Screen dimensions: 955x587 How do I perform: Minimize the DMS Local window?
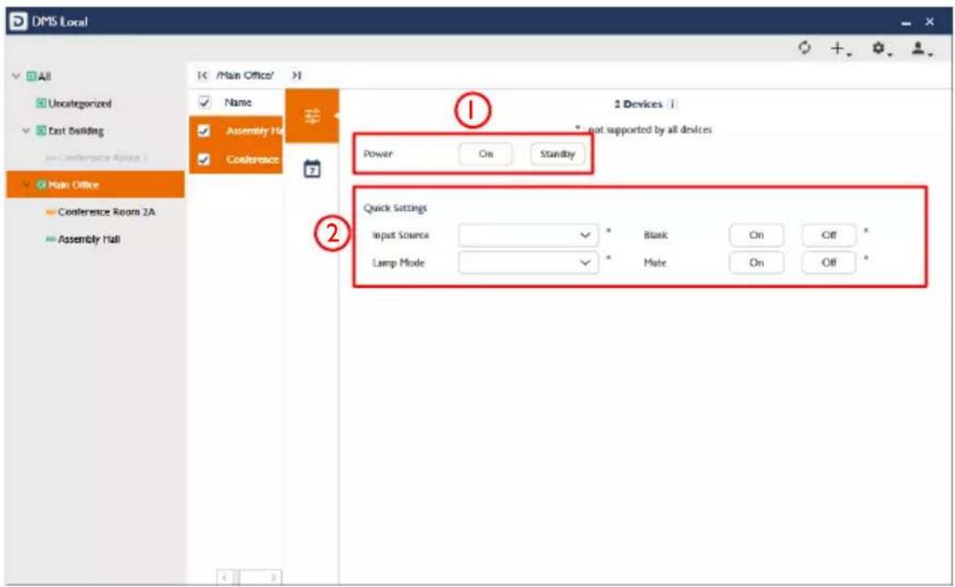[906, 23]
